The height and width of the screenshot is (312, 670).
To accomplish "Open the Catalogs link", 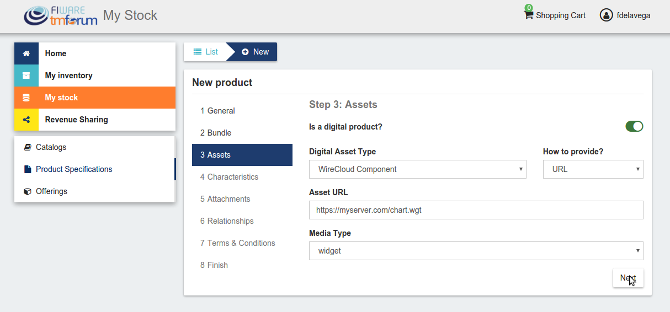I will coord(51,147).
